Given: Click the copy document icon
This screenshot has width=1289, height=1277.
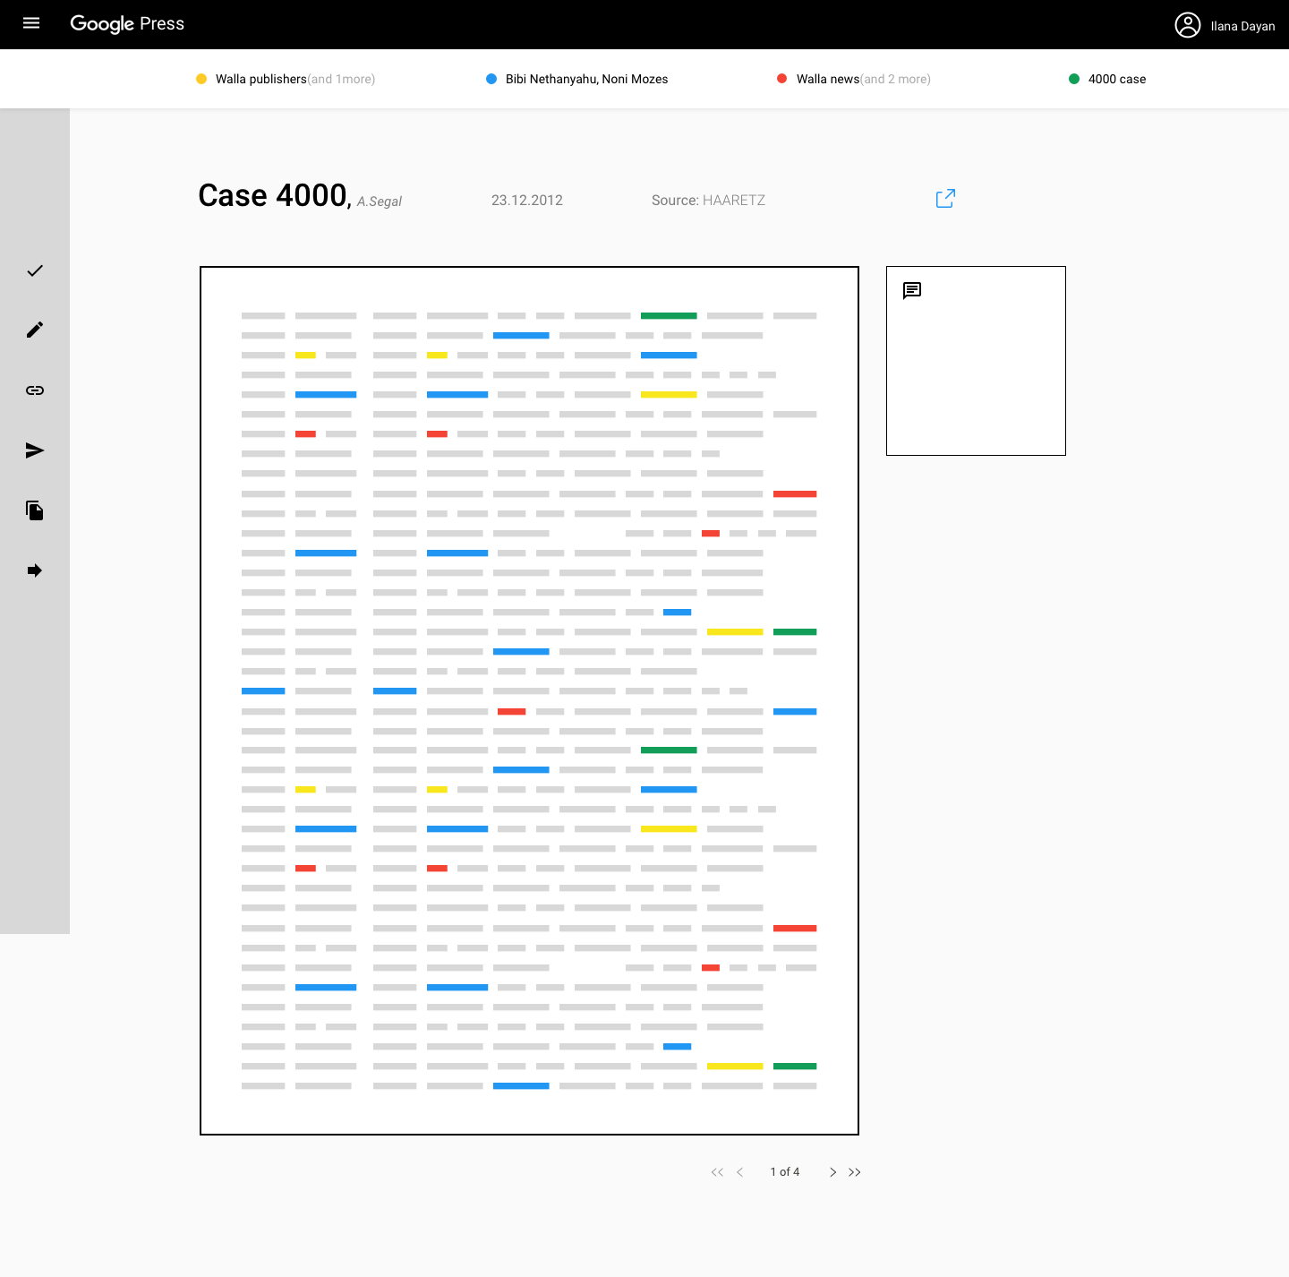Looking at the screenshot, I should click(x=35, y=510).
